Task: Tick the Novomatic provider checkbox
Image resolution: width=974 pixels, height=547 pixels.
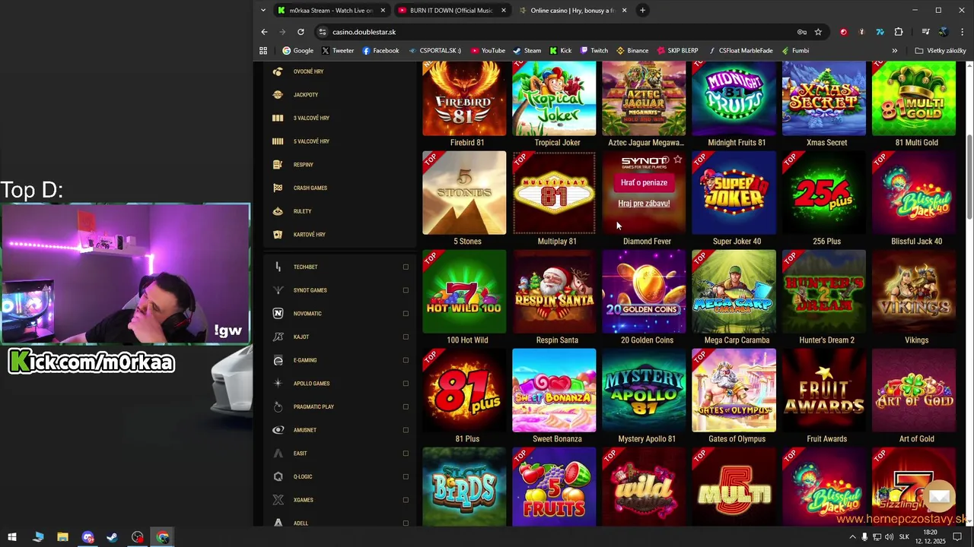Action: click(406, 314)
